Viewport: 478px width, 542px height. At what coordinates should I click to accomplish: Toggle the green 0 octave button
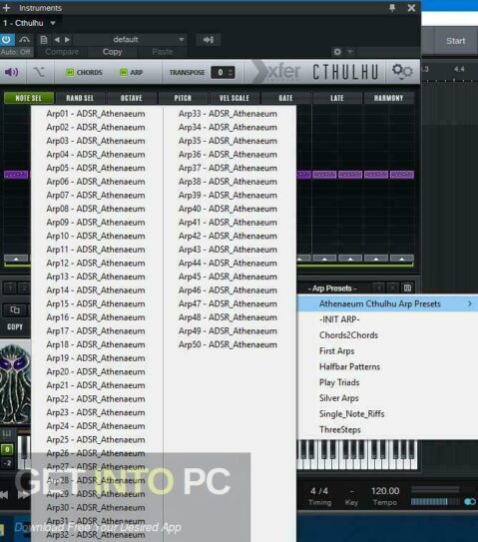7,449
